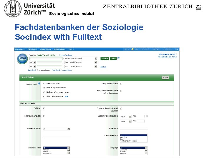
Task: Click the Language list scroll-down arrow
Action: click(146, 153)
